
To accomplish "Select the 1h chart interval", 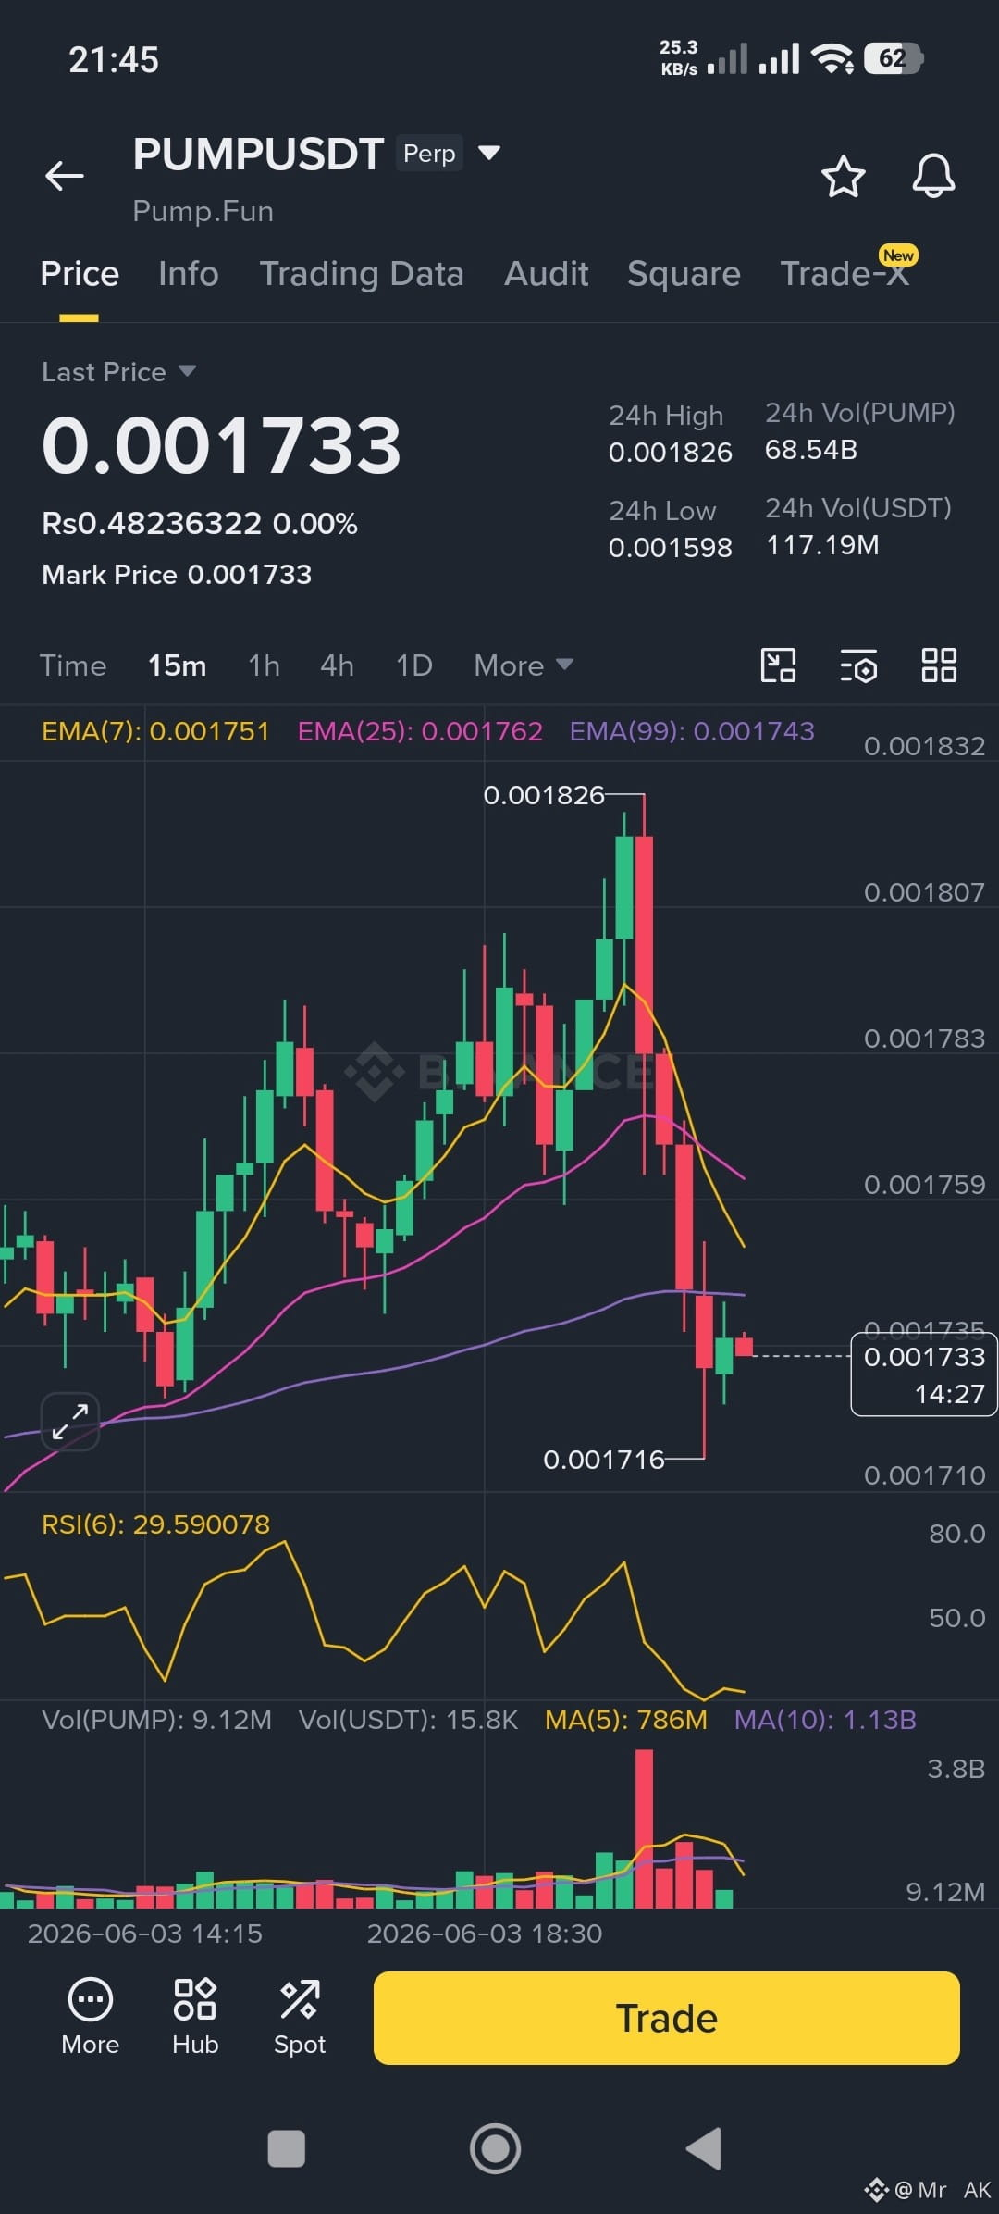I will coord(264,665).
